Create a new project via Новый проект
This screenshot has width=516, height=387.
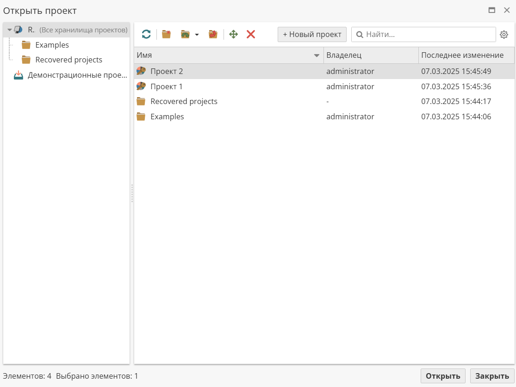(x=312, y=34)
